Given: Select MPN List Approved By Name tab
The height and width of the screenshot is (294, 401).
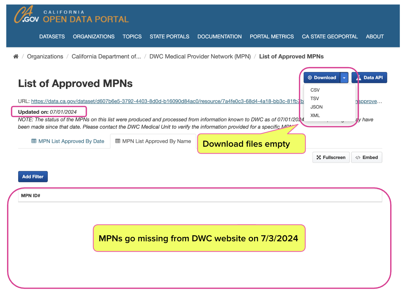Looking at the screenshot, I should tap(153, 141).
